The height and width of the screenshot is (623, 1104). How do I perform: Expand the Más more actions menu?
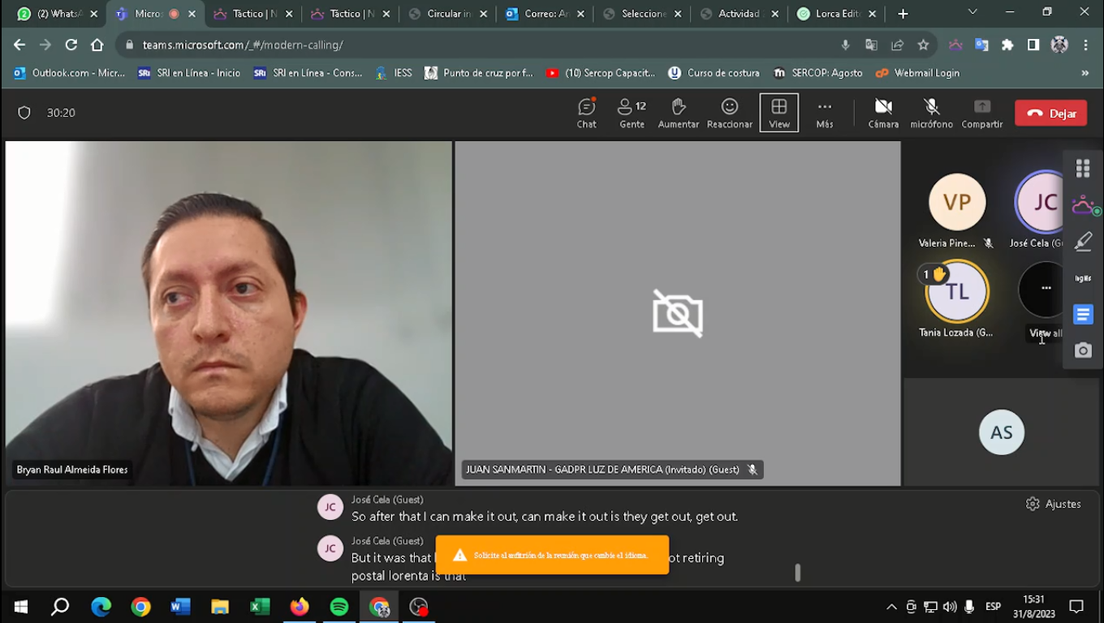[x=824, y=113]
